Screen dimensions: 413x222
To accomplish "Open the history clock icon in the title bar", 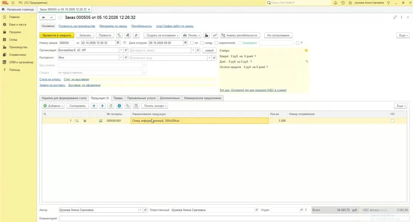I will (x=343, y=3).
